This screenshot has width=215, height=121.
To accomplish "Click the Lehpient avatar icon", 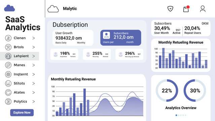I will coord(8,56).
